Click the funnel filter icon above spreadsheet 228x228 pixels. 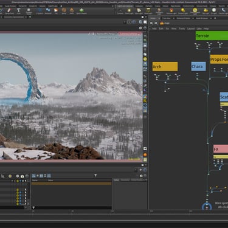95,176
